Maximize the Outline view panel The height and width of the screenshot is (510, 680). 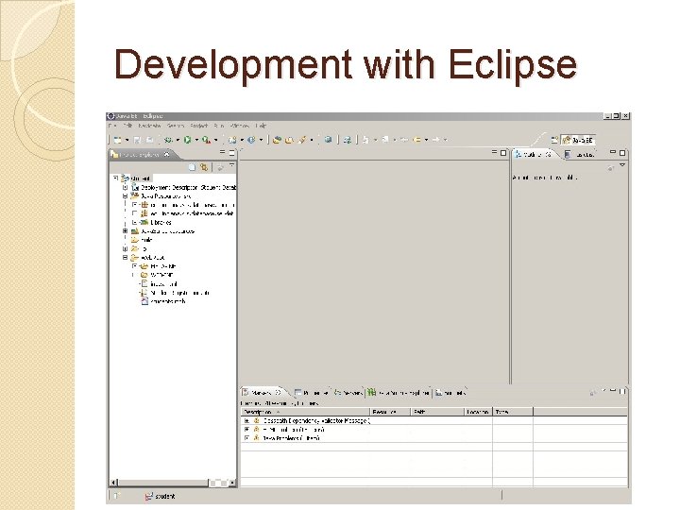pos(622,153)
